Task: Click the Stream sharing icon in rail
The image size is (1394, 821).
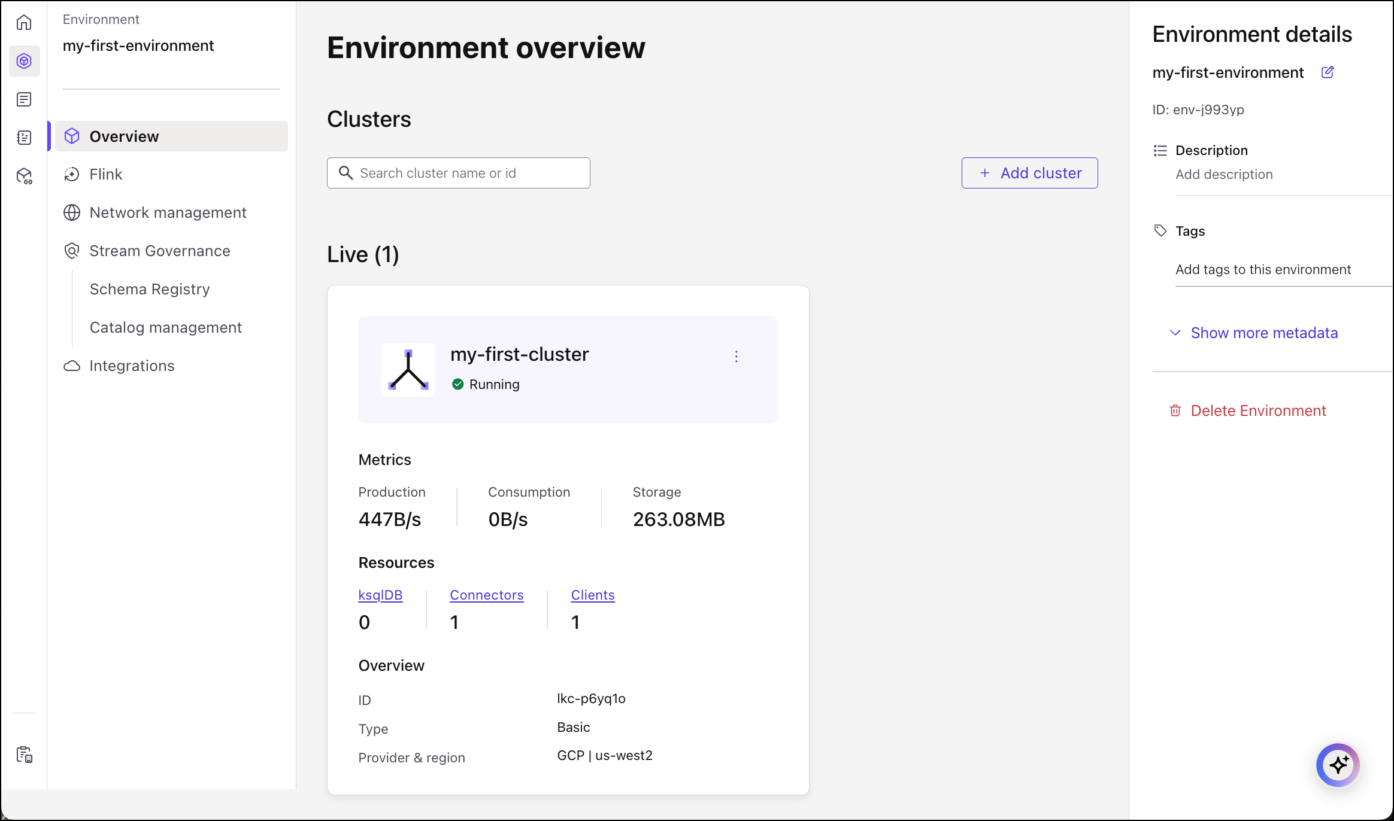Action: (24, 176)
